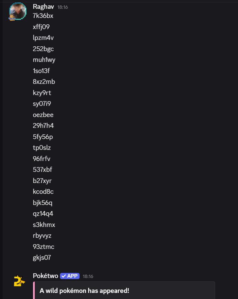Click the code 's3khmx'
The height and width of the screenshot is (299, 238).
44,225
